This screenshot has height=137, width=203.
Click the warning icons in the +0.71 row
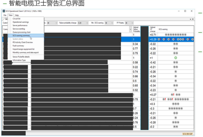(x=176, y=35)
